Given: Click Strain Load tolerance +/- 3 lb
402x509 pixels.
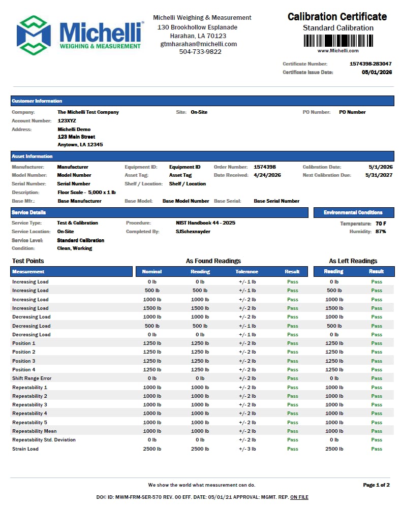Looking at the screenshot, I should coord(247,449).
